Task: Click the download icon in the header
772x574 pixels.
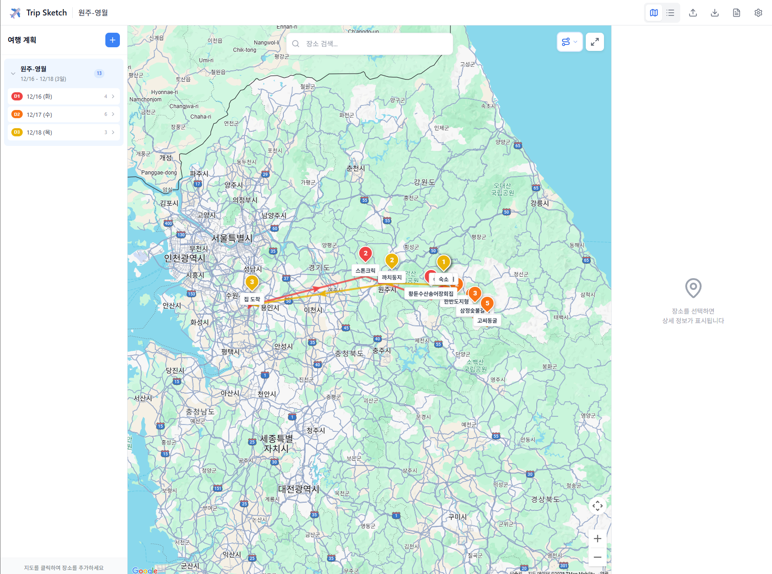Action: coord(714,12)
